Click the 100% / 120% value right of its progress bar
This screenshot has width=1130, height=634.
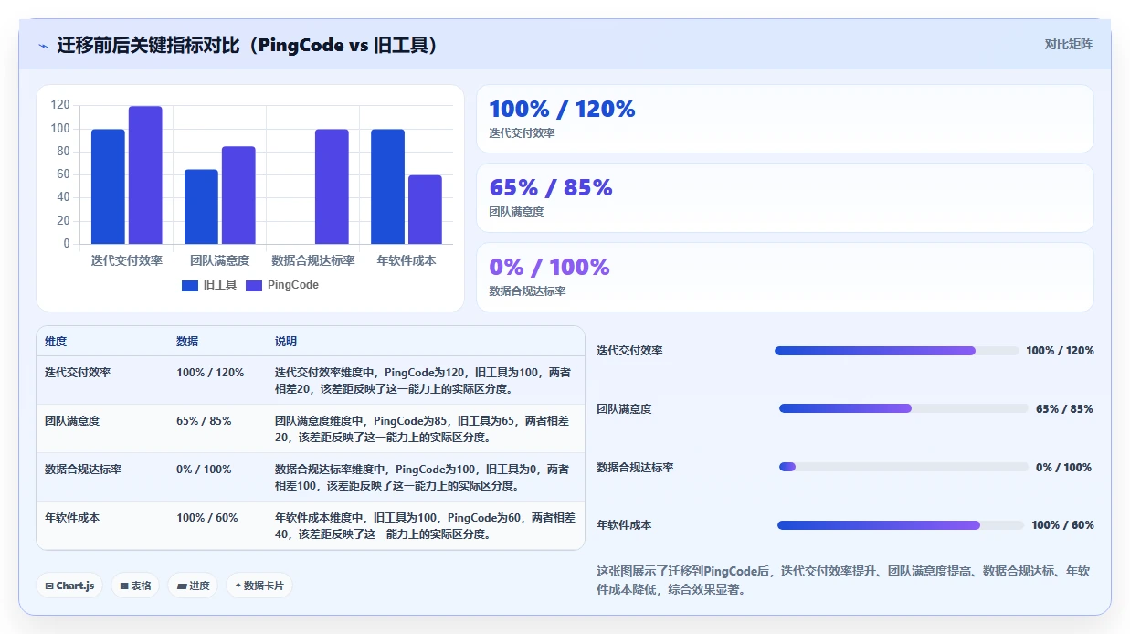(1060, 351)
